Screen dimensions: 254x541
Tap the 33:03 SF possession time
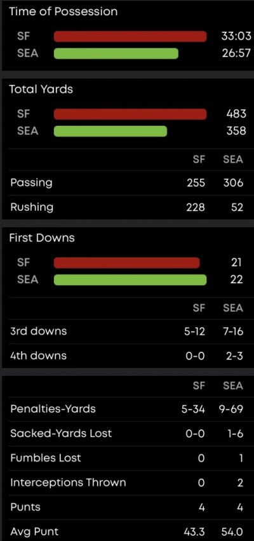tap(236, 37)
